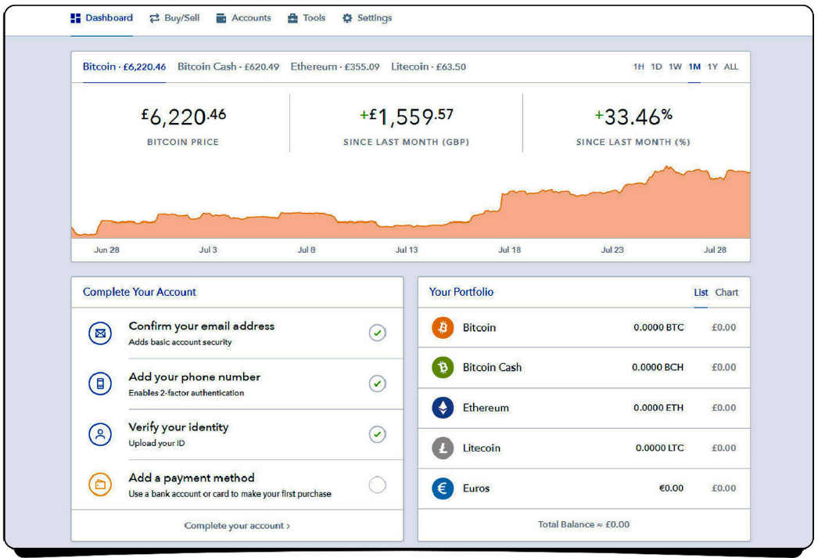Screen dimensions: 818x558
Task: Switch portfolio view to Chart
Action: pyautogui.click(x=727, y=292)
